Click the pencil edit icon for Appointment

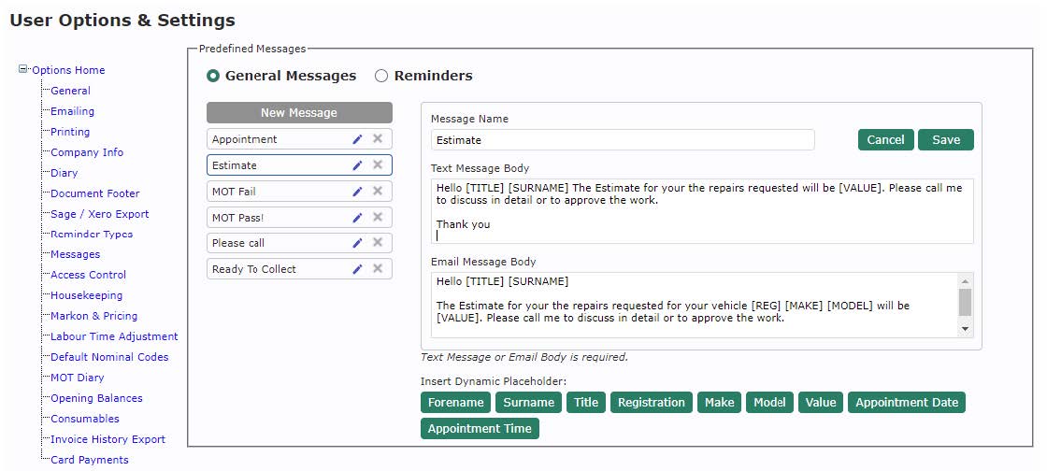357,139
